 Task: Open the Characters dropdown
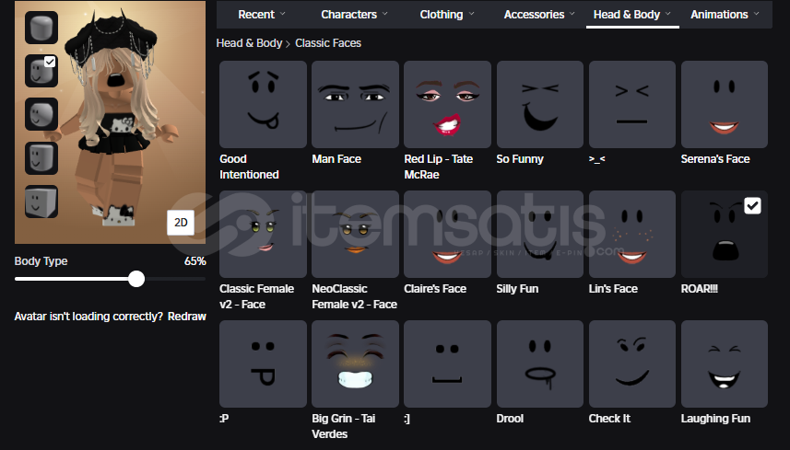click(354, 15)
